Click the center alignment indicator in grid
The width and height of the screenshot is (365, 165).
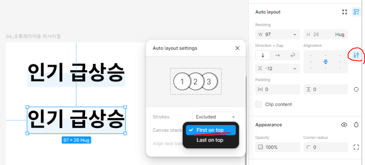[x=326, y=62]
